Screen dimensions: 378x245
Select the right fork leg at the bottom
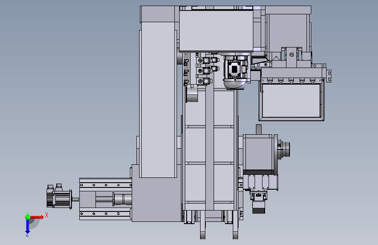tap(235, 225)
